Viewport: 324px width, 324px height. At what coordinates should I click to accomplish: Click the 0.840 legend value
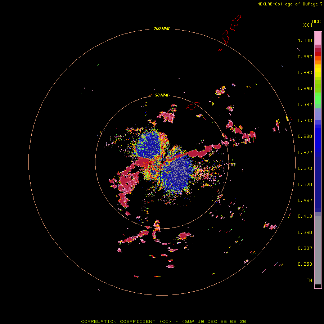(305, 89)
